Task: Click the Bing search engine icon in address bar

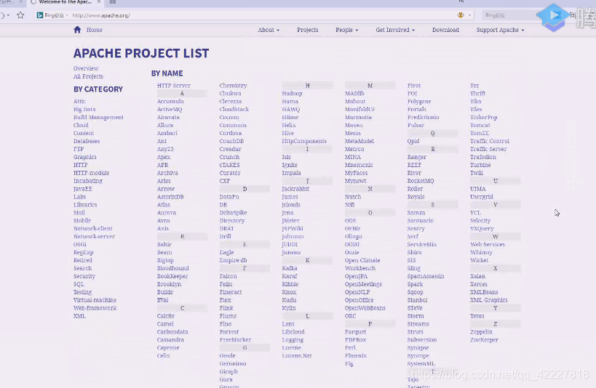Action: point(39,15)
